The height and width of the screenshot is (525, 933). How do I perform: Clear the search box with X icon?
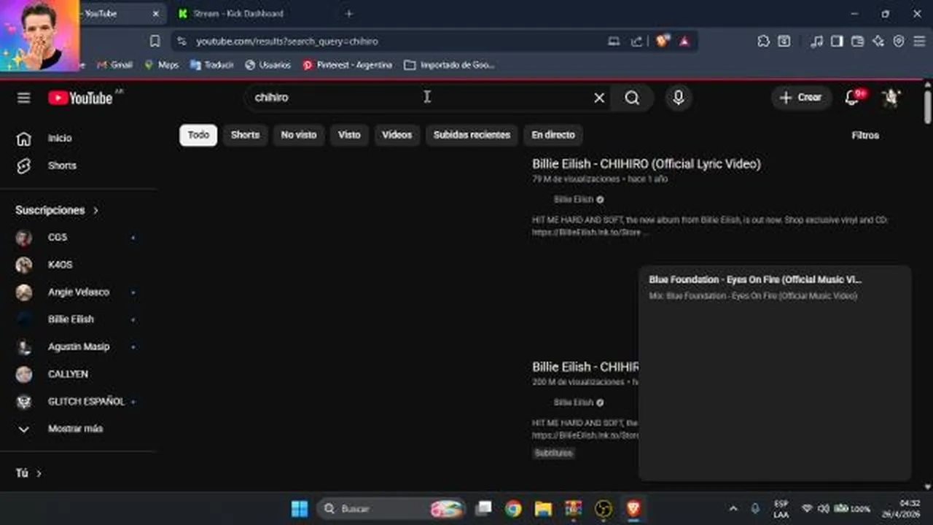coord(599,98)
